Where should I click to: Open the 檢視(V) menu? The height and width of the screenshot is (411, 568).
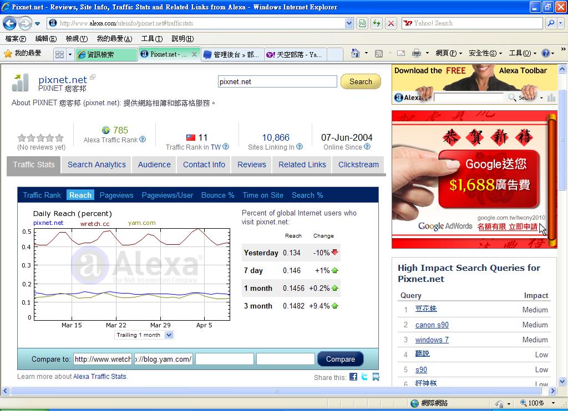[77, 39]
